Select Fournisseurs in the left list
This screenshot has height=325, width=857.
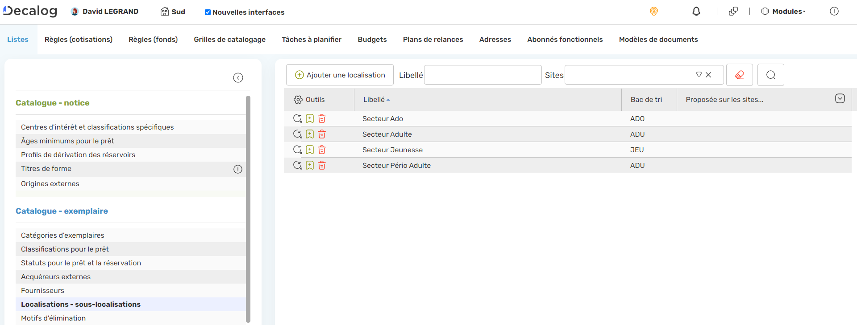[x=42, y=291]
